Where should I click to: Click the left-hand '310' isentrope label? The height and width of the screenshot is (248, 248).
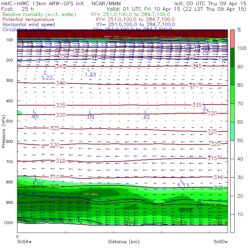54,177
